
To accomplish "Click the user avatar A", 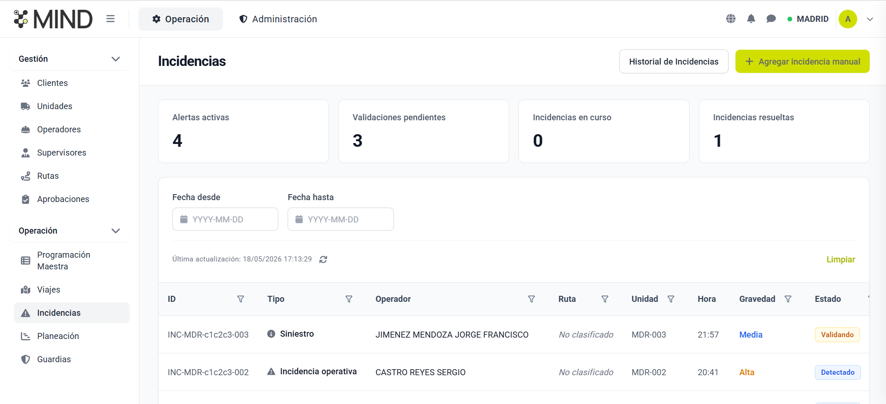I will pos(848,19).
